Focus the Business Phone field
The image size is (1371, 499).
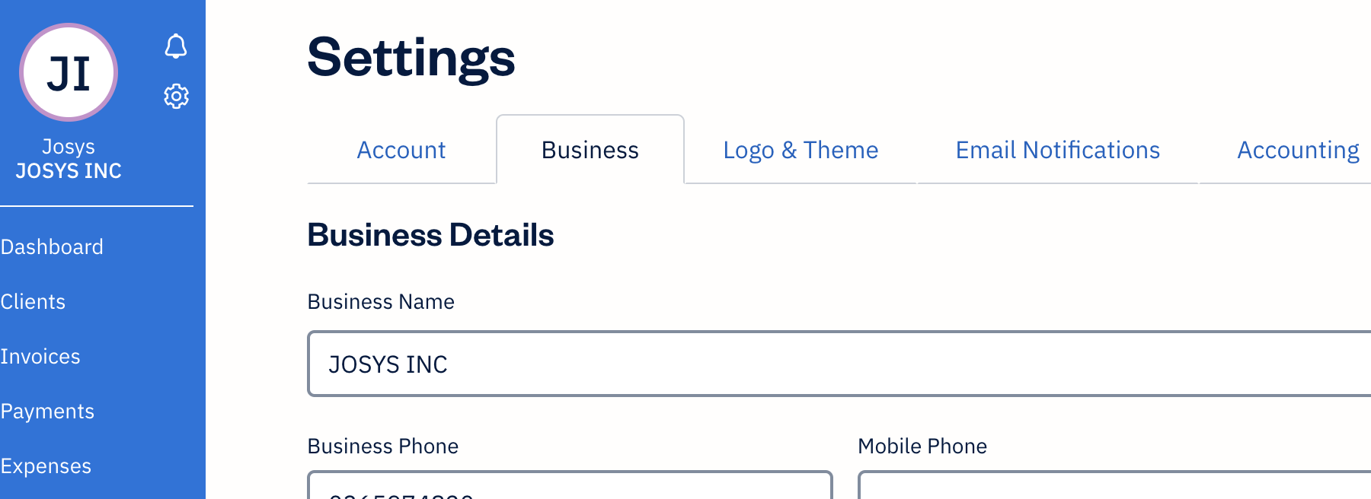click(570, 487)
